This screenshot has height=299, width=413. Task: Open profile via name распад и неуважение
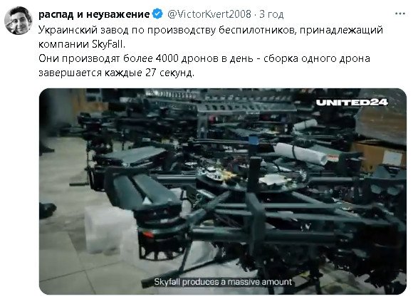coord(94,14)
